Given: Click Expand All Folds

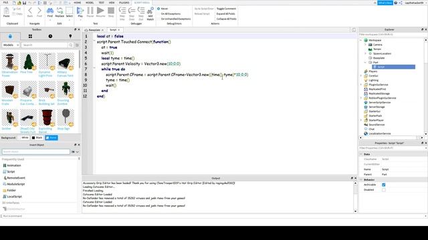Looking at the screenshot, I should pos(226,14).
